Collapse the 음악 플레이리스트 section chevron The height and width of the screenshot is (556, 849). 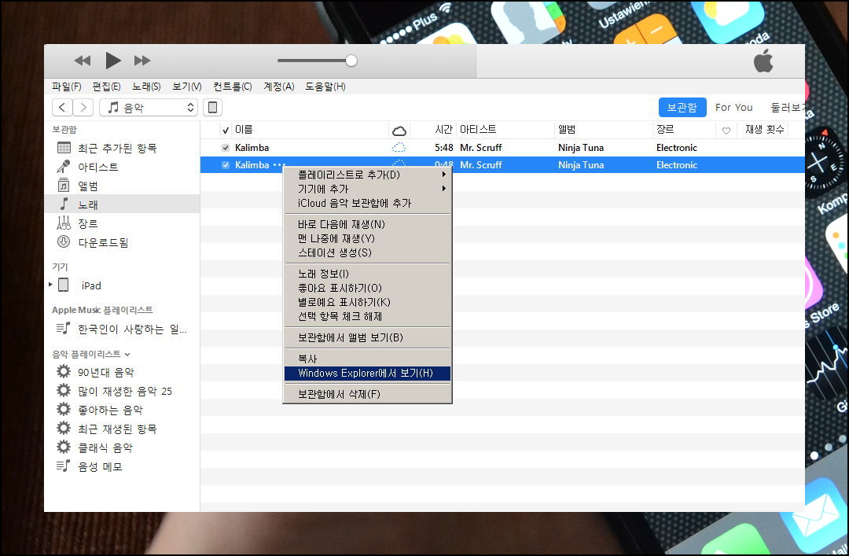click(x=127, y=355)
